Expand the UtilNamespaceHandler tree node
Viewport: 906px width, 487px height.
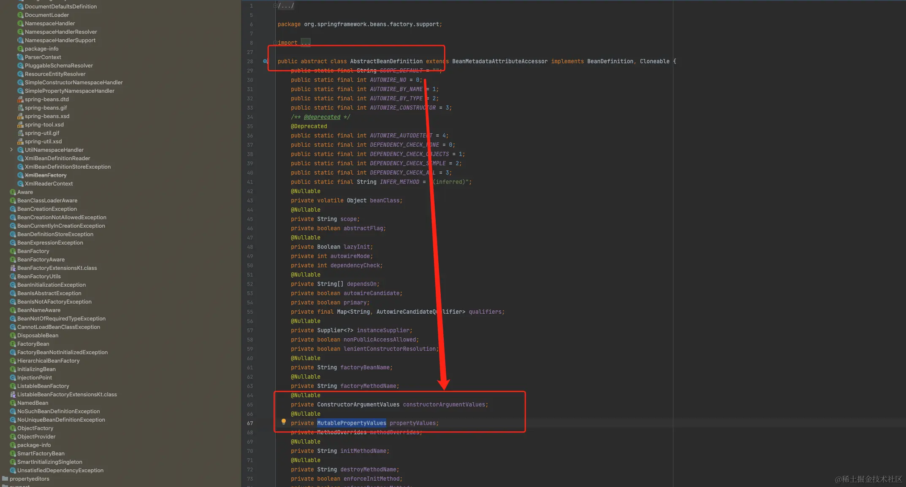[x=11, y=150]
